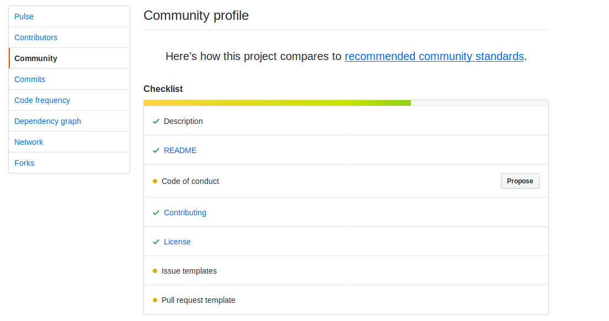Click the 'Pull request template' text
Image resolution: width=609 pixels, height=321 pixels.
coord(199,300)
